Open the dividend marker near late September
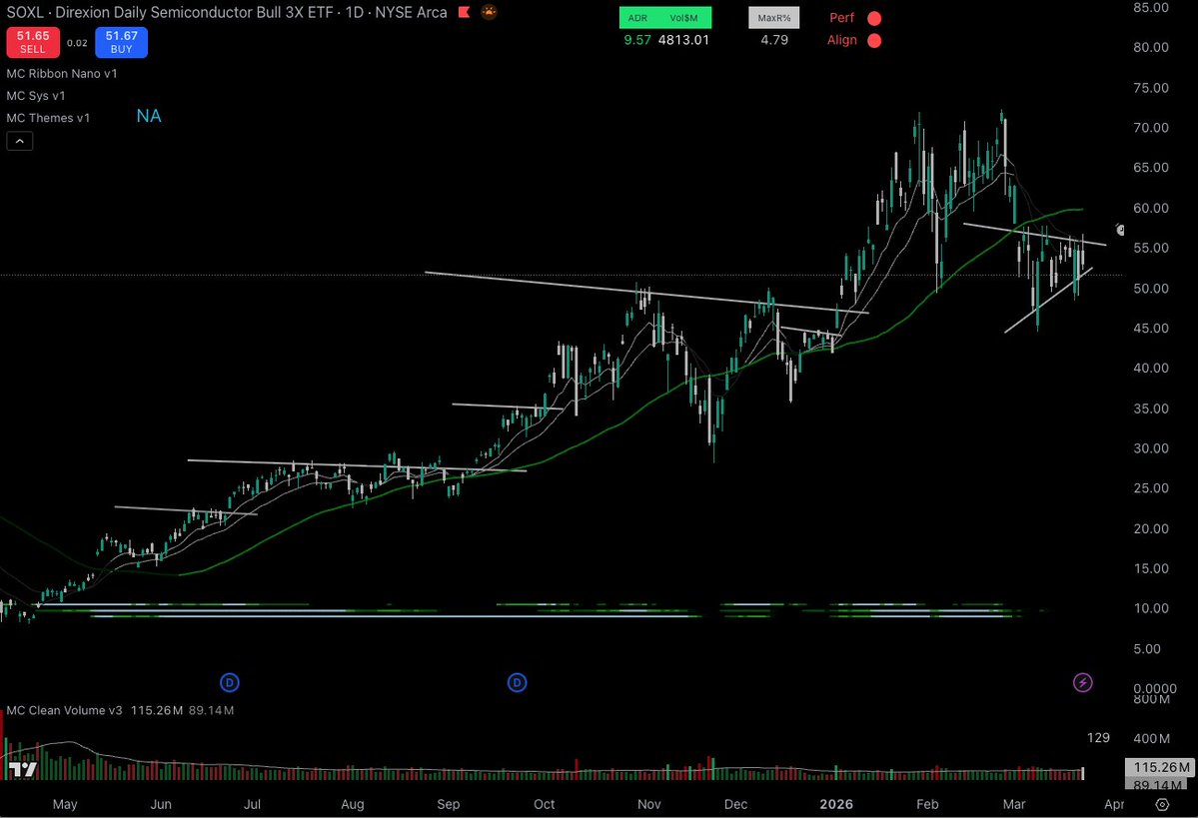1198x818 pixels. tap(517, 682)
